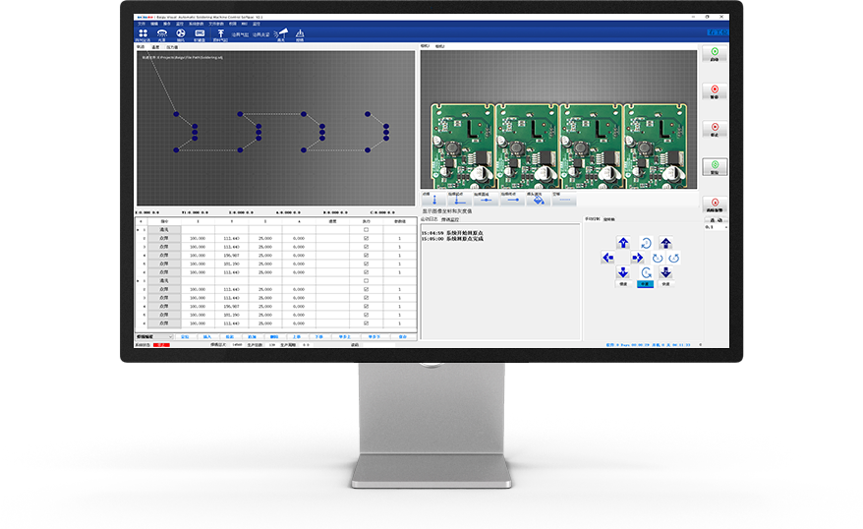863x529 pixels.
Task: Open the 焊锡编辑 dropdown below the table
Action: 154,336
